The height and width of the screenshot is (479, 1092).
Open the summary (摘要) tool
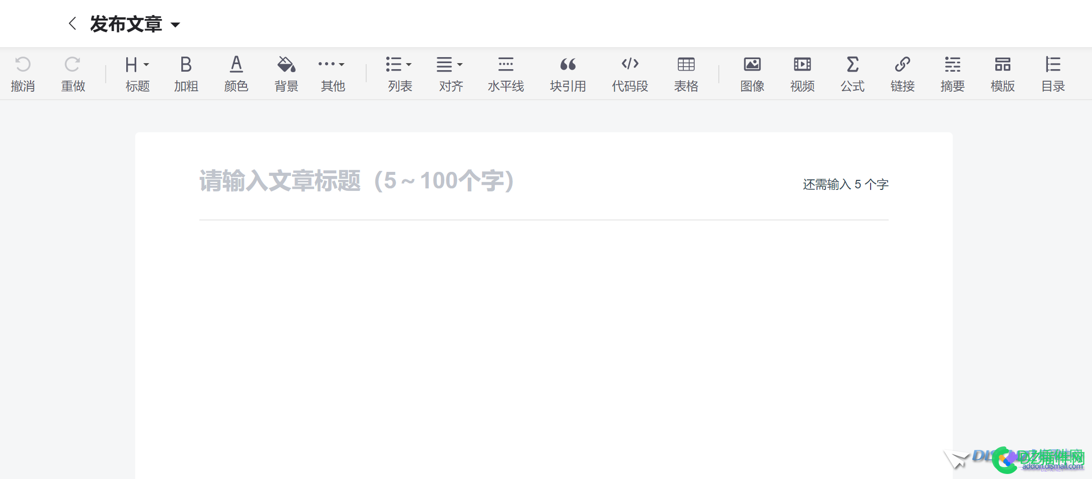(952, 73)
